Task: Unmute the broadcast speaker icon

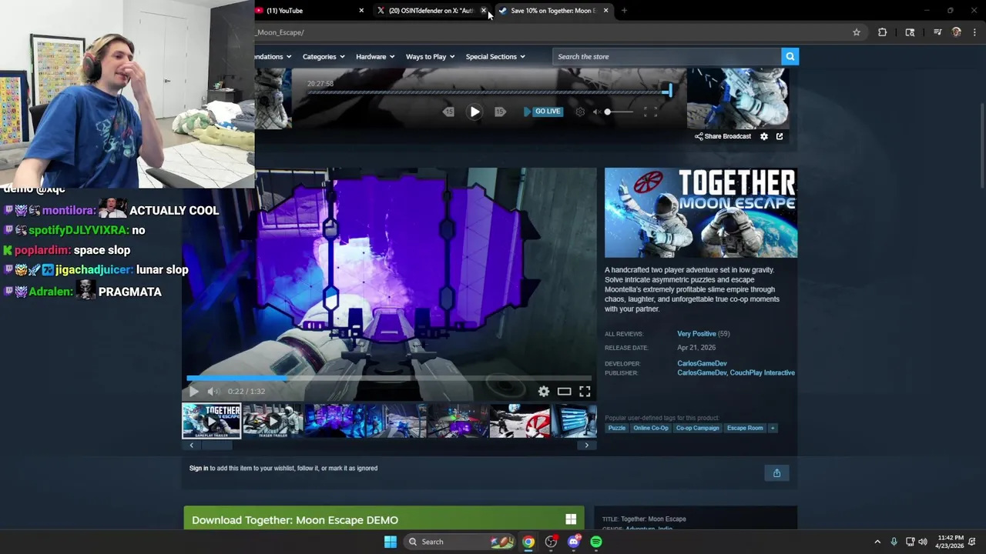Action: click(x=596, y=112)
